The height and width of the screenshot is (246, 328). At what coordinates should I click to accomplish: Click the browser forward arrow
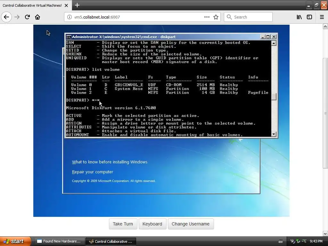17,17
